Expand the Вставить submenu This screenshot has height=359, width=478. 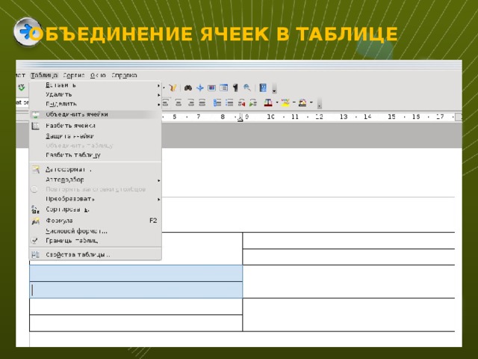tap(95, 85)
